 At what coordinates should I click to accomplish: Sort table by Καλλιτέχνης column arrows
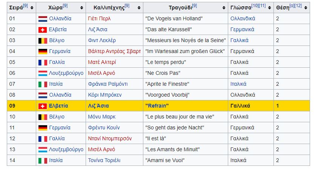139,8
